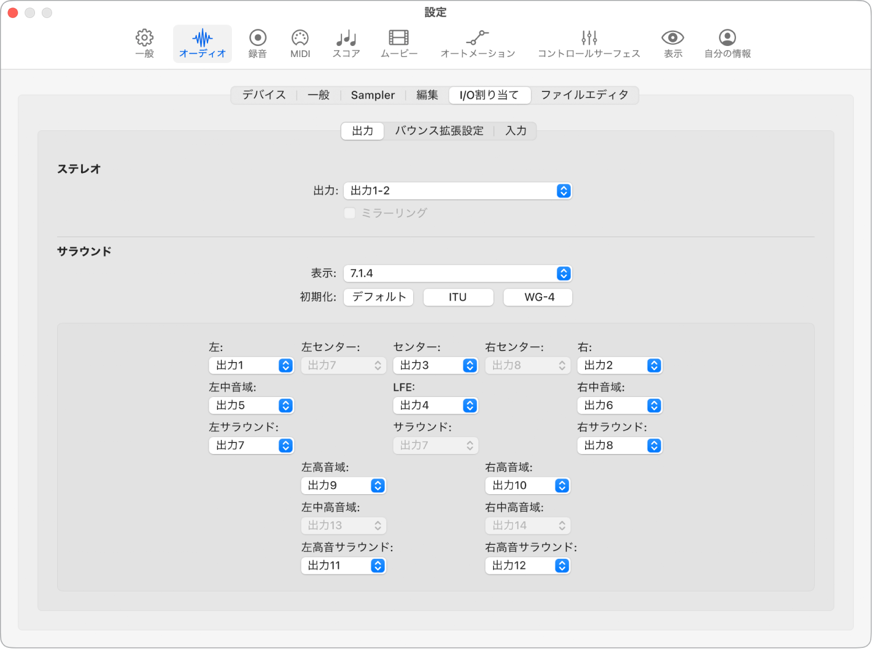Switch to the audio 一般 sub-tab

318,95
